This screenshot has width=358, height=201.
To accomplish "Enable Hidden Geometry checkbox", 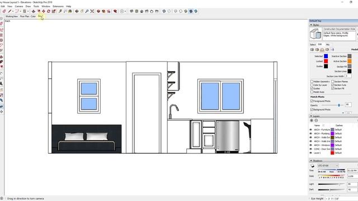I will pyautogui.click(x=312, y=82).
